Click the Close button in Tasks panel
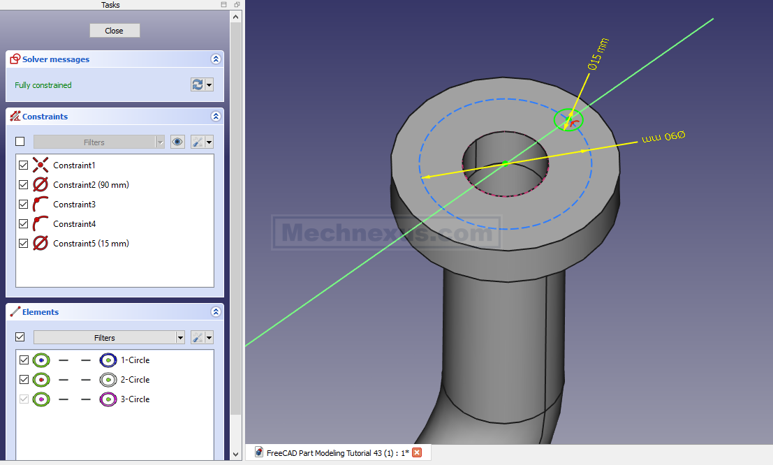The height and width of the screenshot is (465, 773). 115,31
